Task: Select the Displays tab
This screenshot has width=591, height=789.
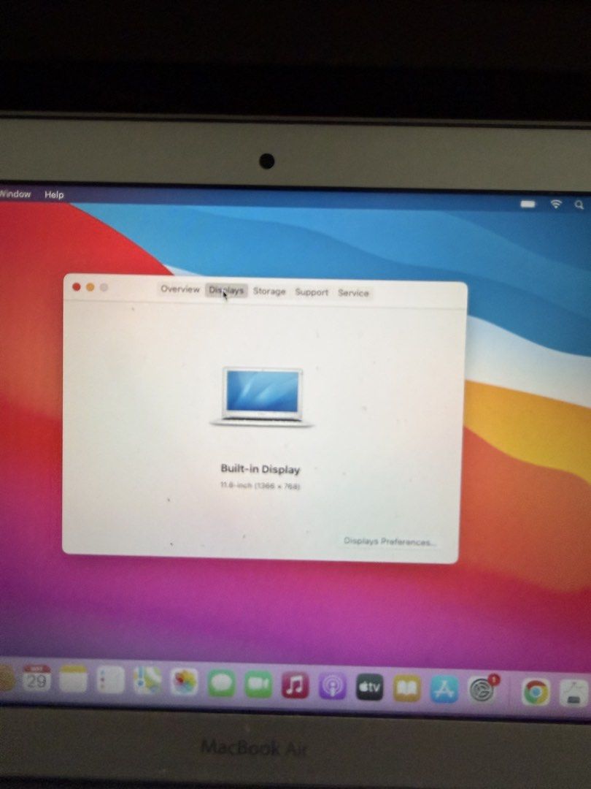Action: (x=226, y=290)
